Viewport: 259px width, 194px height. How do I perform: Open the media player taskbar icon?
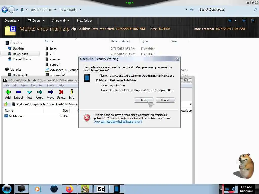pos(37,189)
